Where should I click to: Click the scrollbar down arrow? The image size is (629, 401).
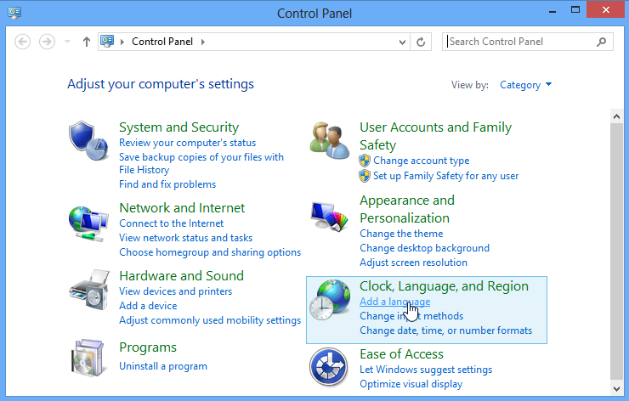[616, 388]
